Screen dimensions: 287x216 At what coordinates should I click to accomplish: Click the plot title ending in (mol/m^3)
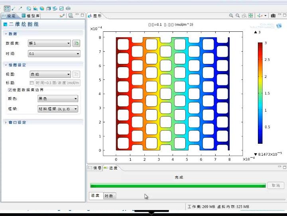[x=171, y=25]
